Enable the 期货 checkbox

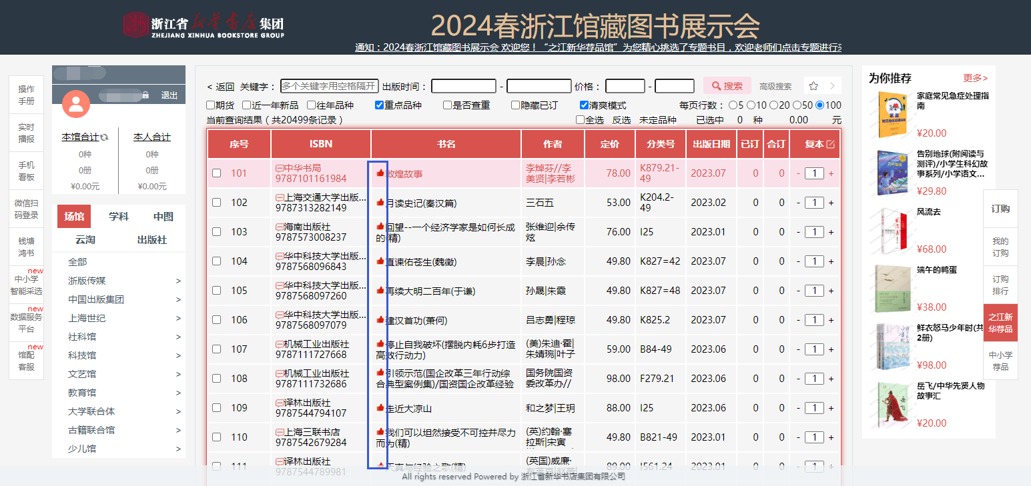212,105
